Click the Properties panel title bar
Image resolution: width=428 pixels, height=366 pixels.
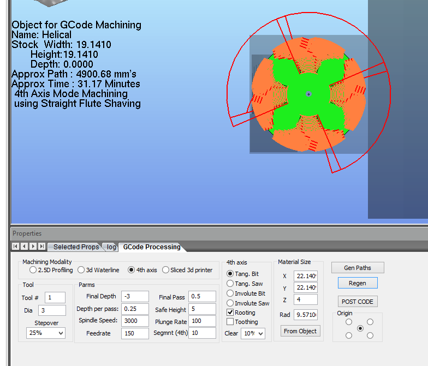(x=219, y=233)
